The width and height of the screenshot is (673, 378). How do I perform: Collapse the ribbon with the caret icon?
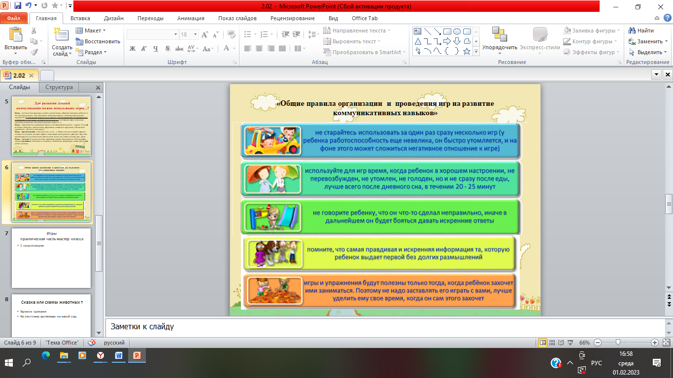coord(656,18)
